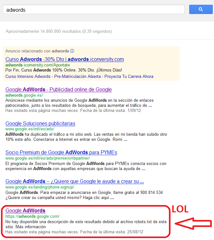Click the green URL 'www.google.es/intl/es/ads/'
The image size is (214, 240).
tap(30, 129)
